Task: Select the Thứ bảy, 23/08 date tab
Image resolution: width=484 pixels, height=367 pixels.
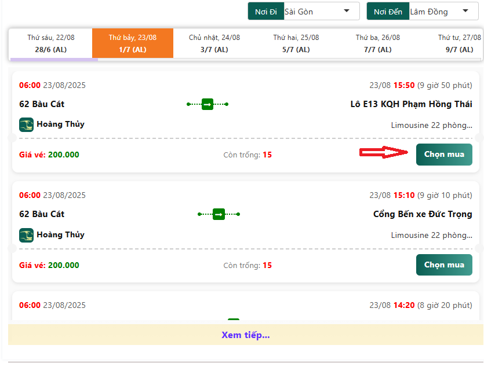Action: (133, 43)
